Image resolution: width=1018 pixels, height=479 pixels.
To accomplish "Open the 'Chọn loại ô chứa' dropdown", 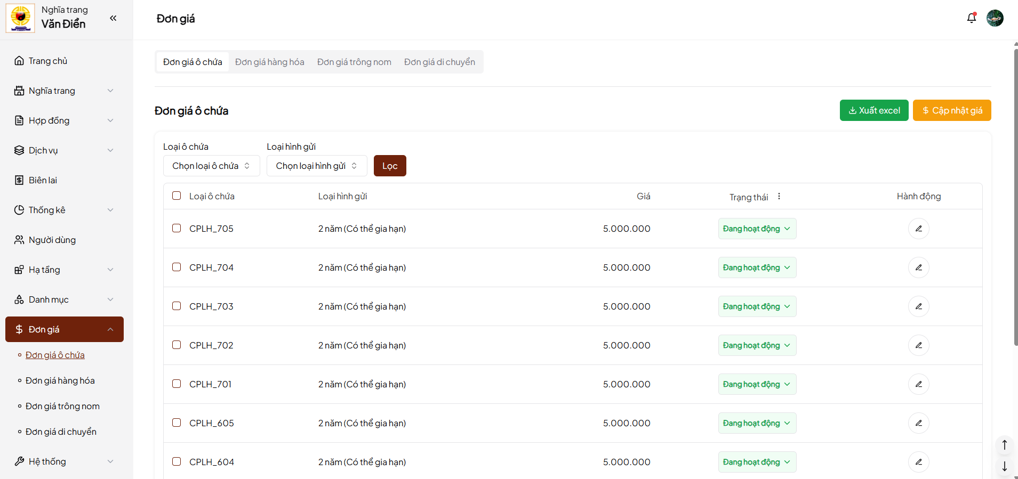I will pyautogui.click(x=211, y=166).
